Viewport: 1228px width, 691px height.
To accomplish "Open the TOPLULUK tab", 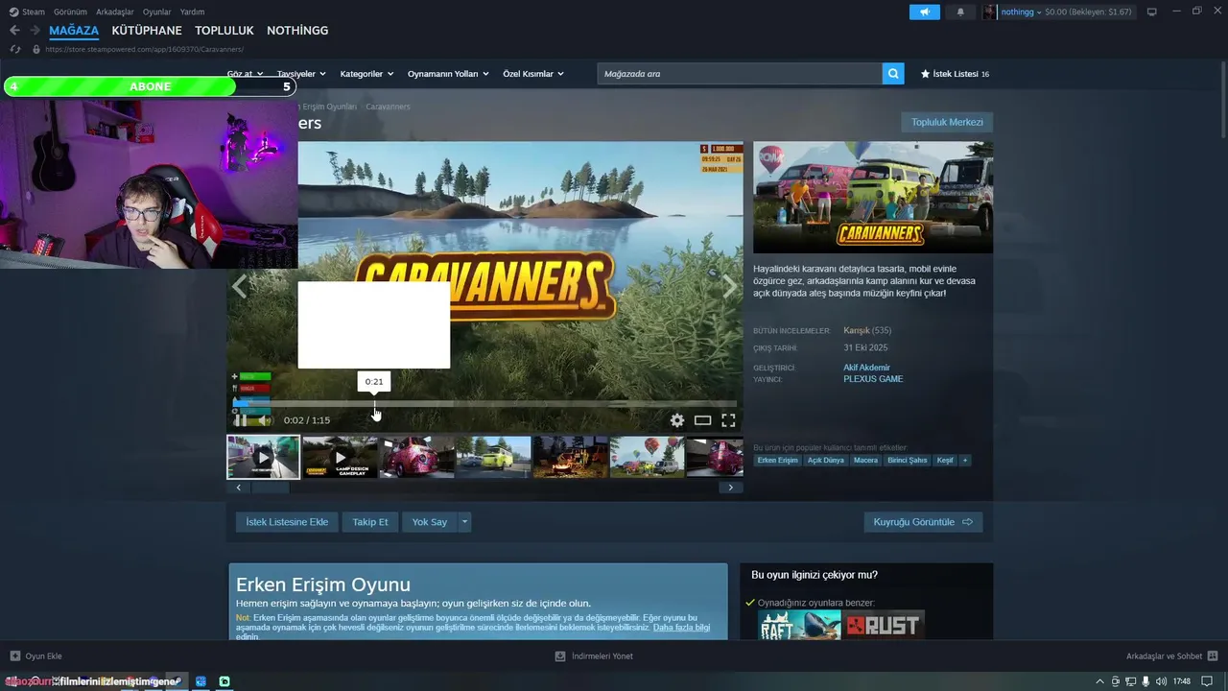I will pyautogui.click(x=224, y=31).
